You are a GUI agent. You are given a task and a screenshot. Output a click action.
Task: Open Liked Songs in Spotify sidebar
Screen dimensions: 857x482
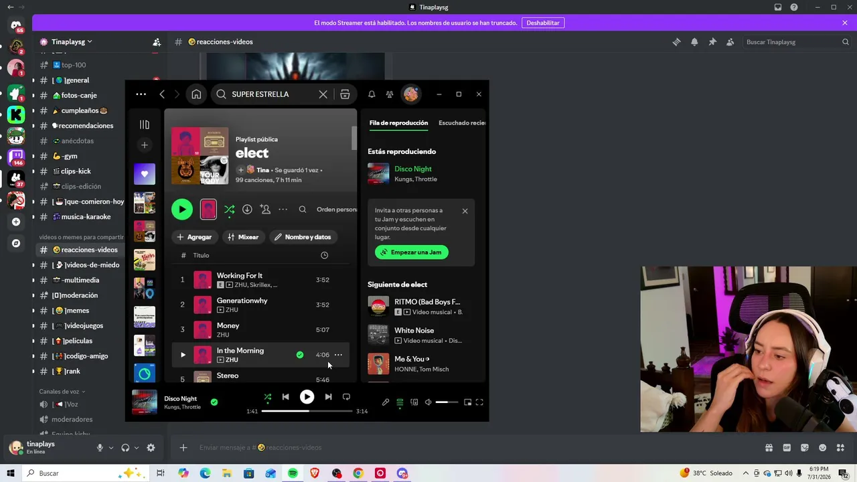(x=144, y=174)
